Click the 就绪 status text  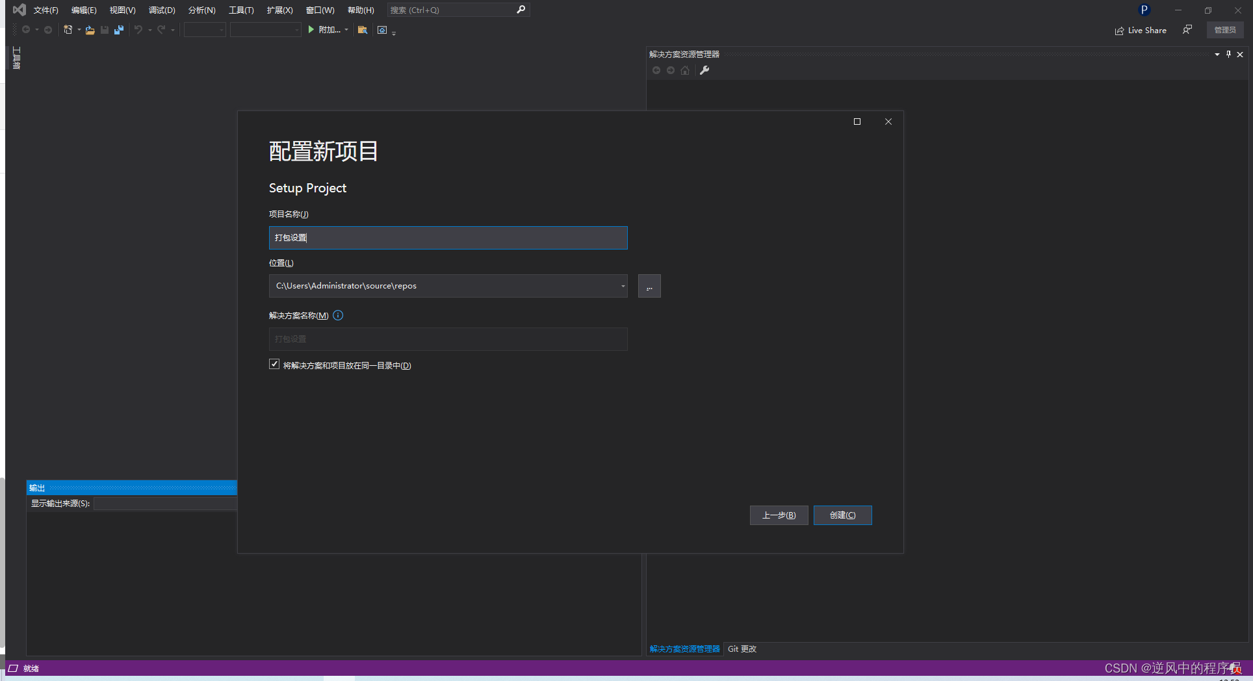tap(31, 668)
